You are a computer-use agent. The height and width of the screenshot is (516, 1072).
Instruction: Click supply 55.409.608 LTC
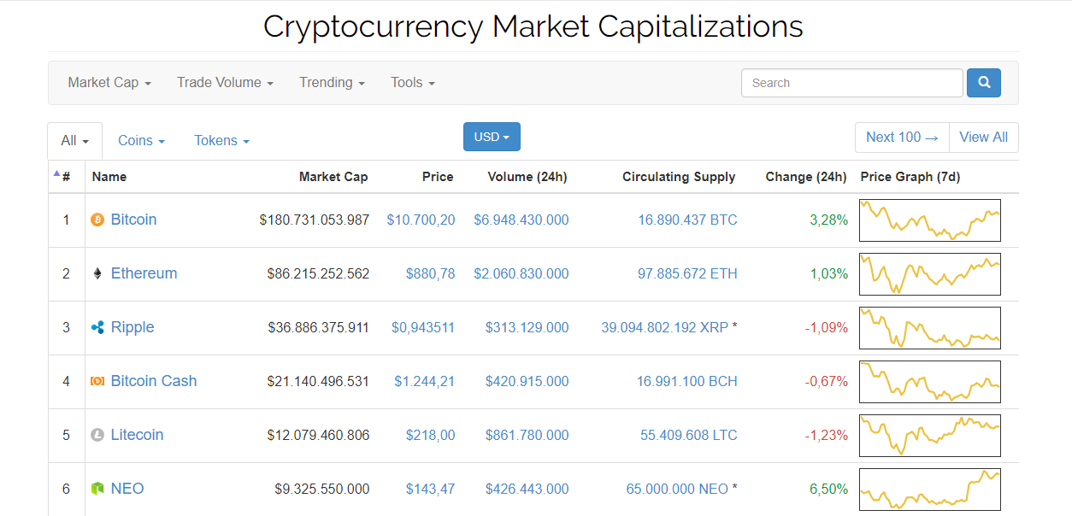(x=689, y=435)
